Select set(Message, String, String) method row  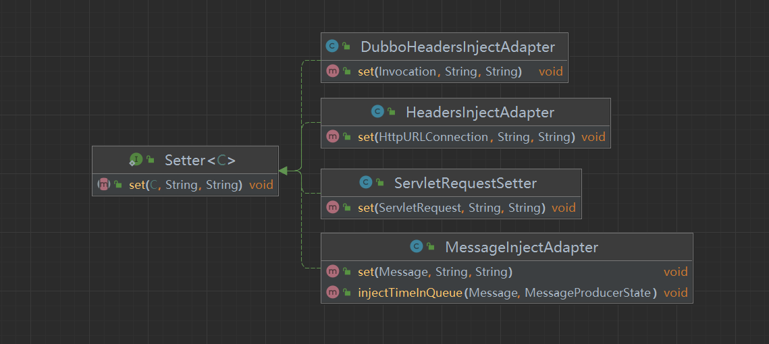coord(435,272)
